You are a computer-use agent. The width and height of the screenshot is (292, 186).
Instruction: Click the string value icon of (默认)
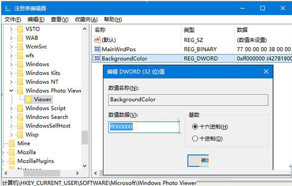pyautogui.click(x=97, y=39)
